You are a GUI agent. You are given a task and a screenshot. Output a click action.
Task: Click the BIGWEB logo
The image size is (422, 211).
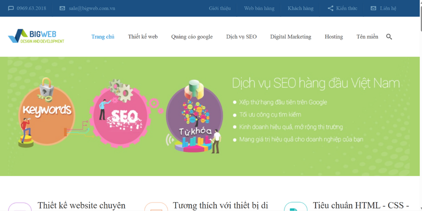click(x=36, y=36)
